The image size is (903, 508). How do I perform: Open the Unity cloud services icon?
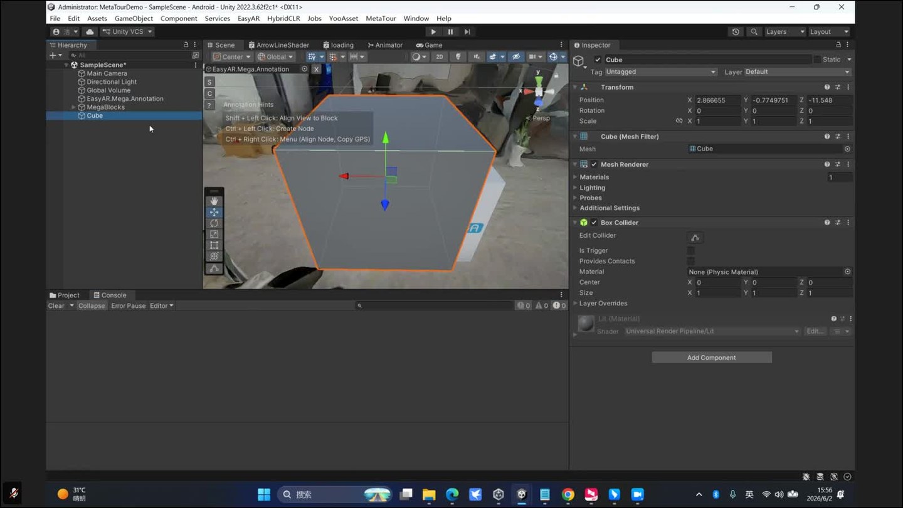tap(90, 32)
